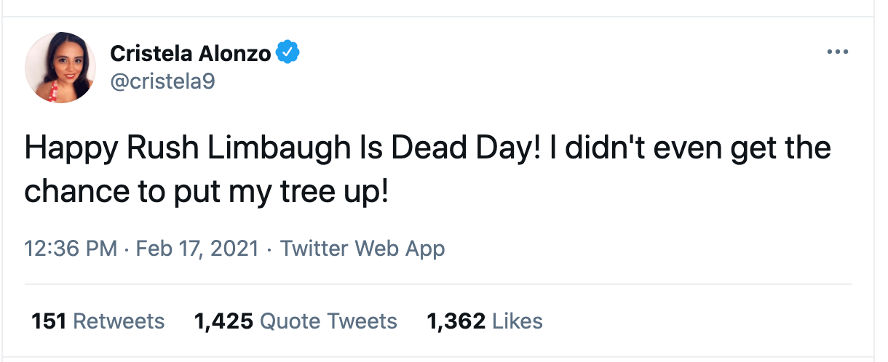Click the "Likes" label text
888x362 pixels.
518,321
